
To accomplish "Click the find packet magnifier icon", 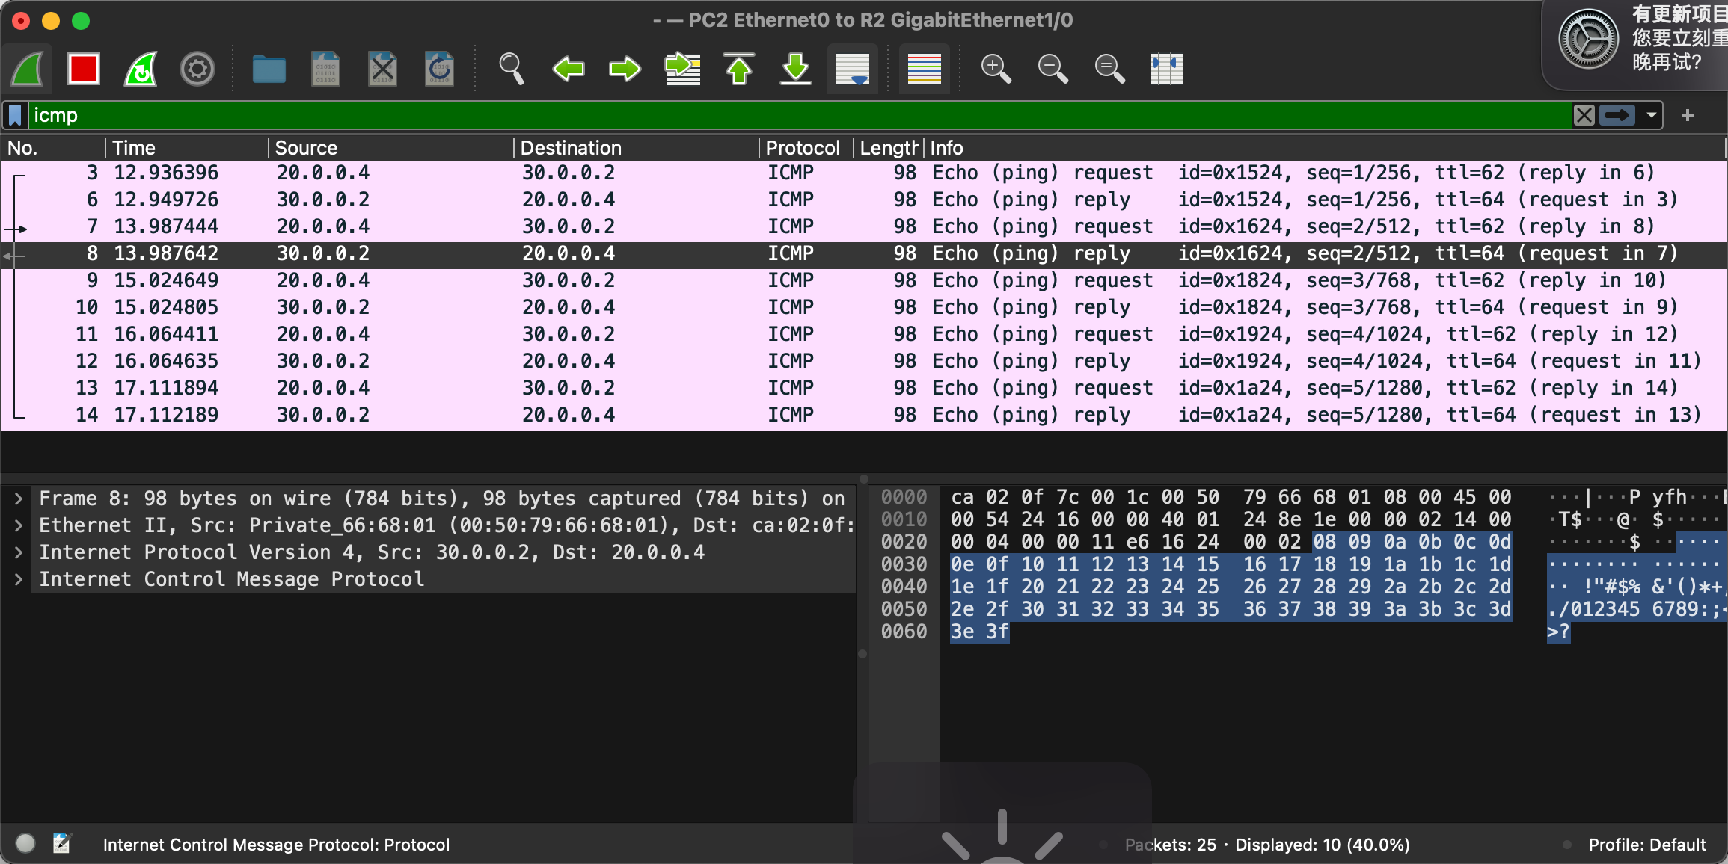I will point(511,70).
